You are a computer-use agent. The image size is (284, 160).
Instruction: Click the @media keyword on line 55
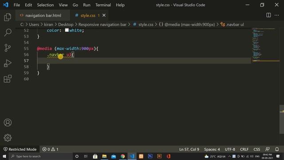[x=44, y=48]
